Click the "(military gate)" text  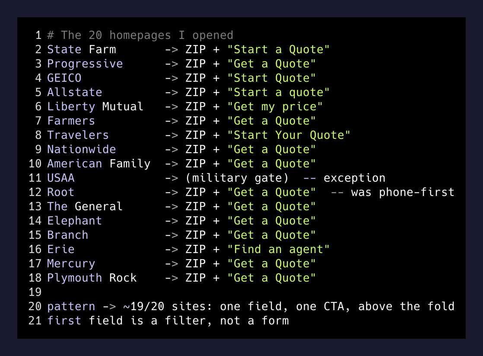coord(237,178)
